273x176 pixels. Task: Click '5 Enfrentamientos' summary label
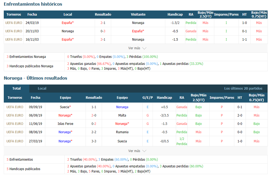click(x=20, y=160)
